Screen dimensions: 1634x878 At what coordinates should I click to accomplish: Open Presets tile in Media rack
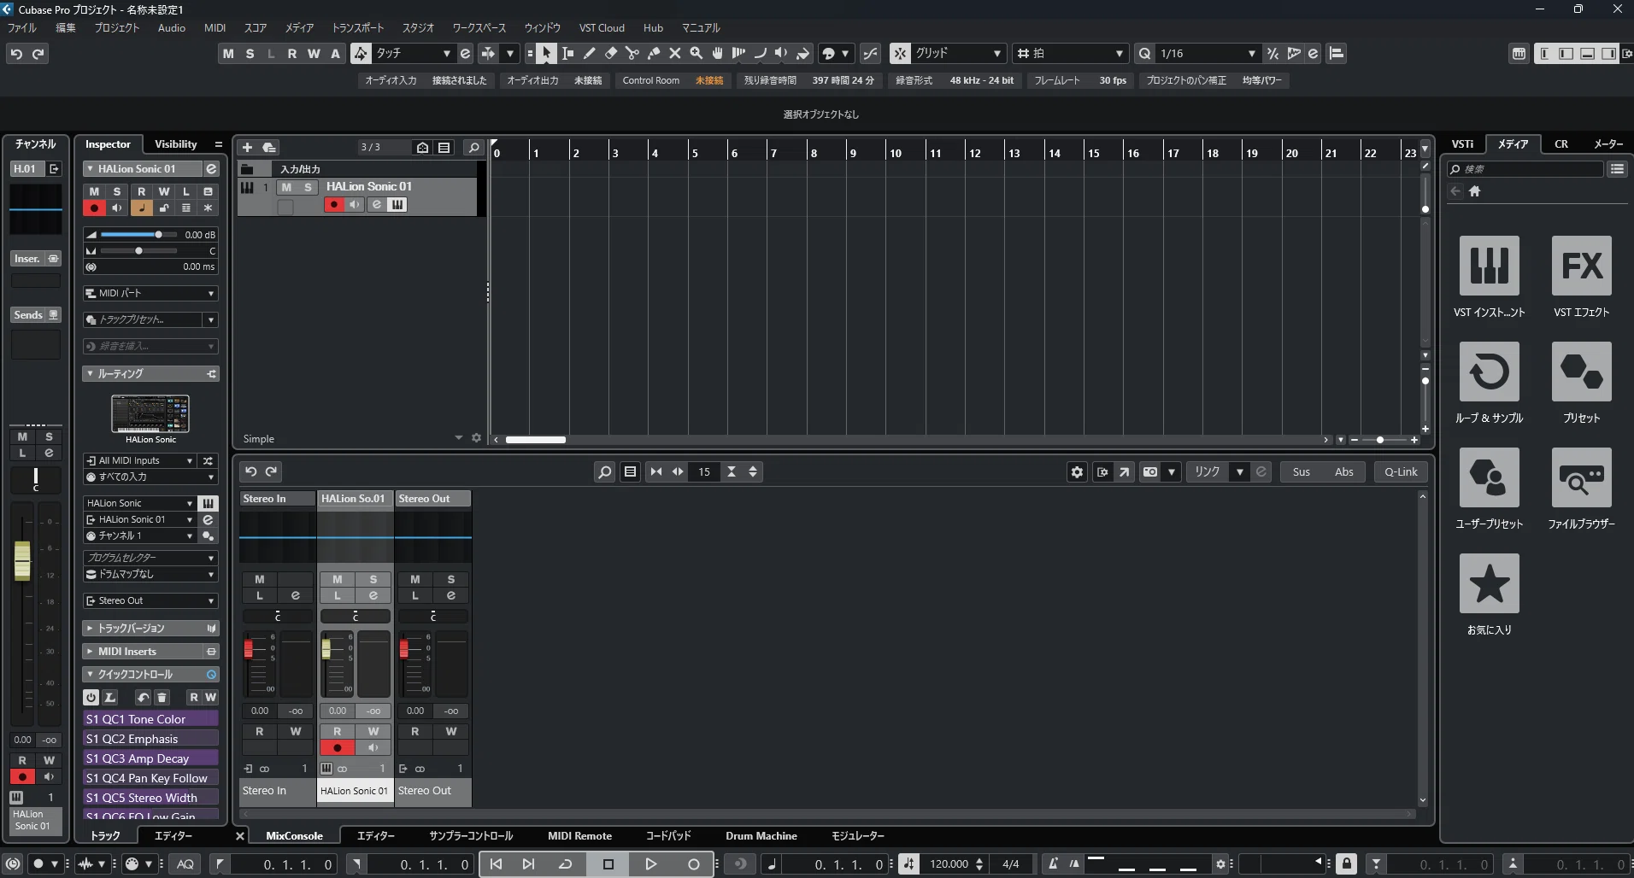(x=1582, y=372)
